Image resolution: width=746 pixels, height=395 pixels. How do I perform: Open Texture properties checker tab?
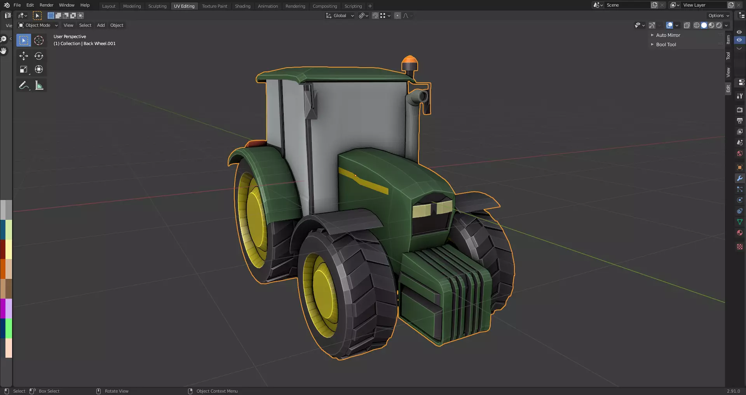[740, 247]
